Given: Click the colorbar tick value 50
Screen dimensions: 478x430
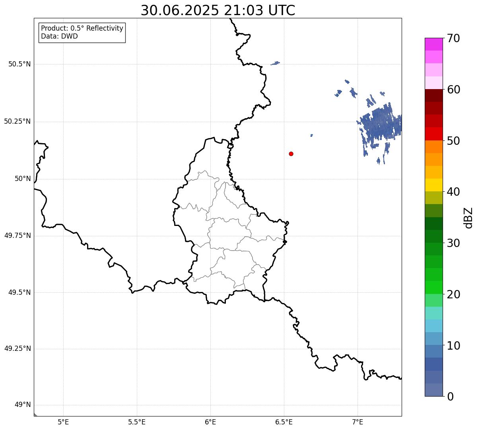Looking at the screenshot, I should click(x=453, y=141).
